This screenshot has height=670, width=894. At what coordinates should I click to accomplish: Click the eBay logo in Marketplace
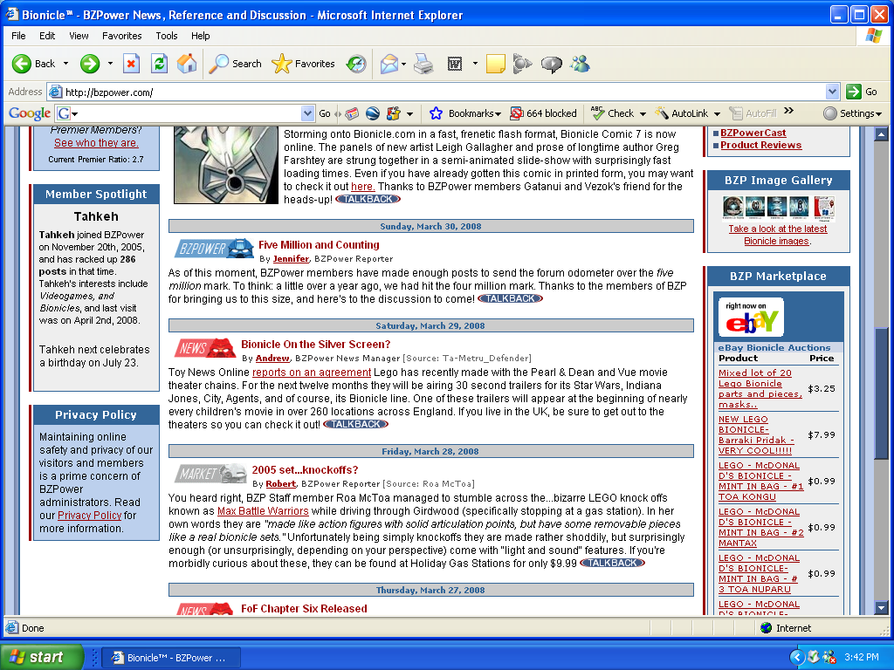pyautogui.click(x=751, y=318)
